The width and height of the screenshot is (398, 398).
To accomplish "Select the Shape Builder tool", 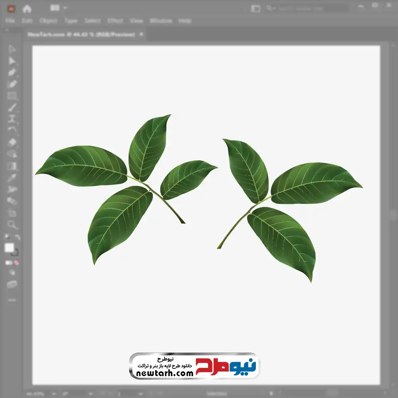I will point(12,154).
